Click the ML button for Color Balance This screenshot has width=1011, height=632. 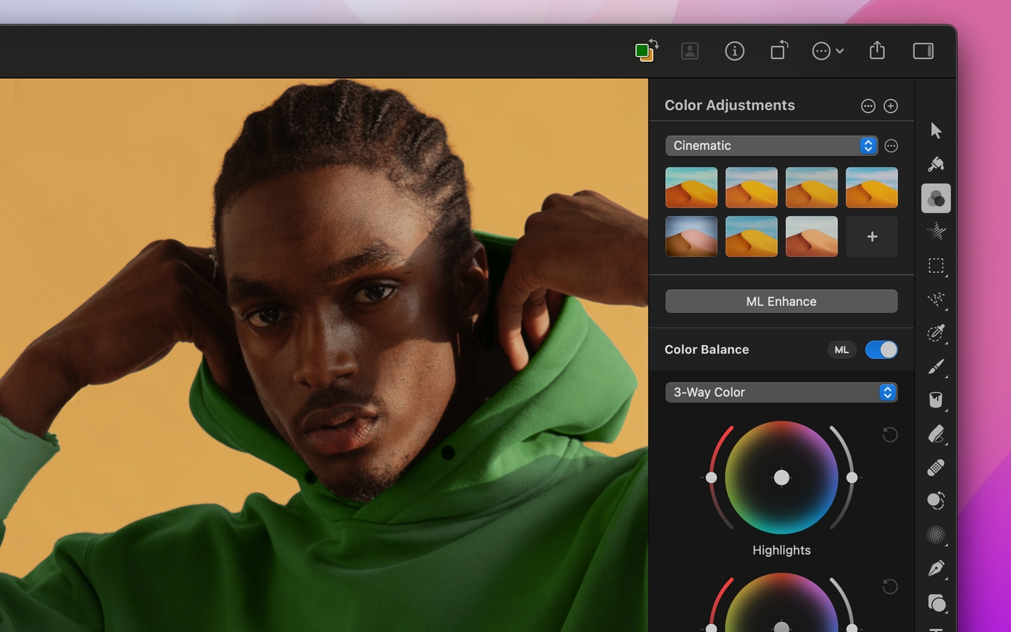pos(841,349)
